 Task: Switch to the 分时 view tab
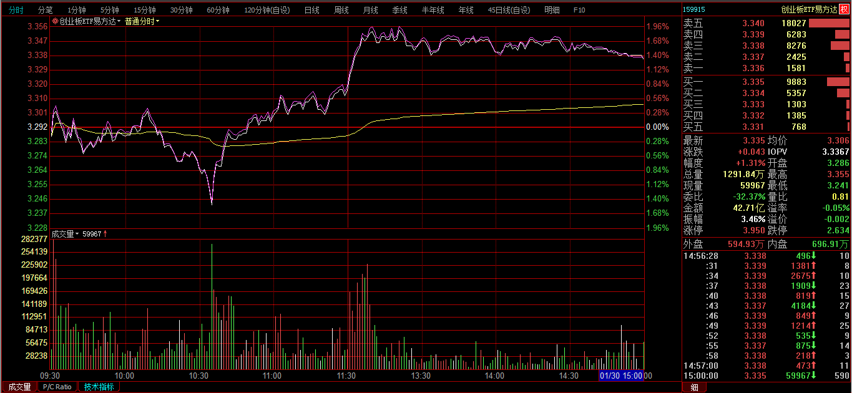(x=15, y=10)
